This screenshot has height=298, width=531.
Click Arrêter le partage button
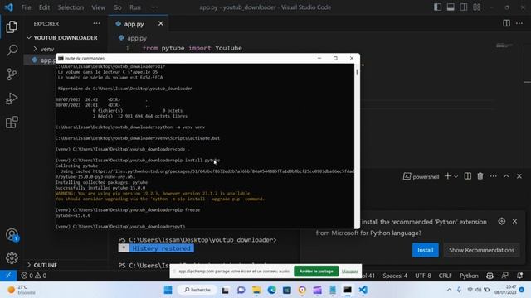(316, 272)
